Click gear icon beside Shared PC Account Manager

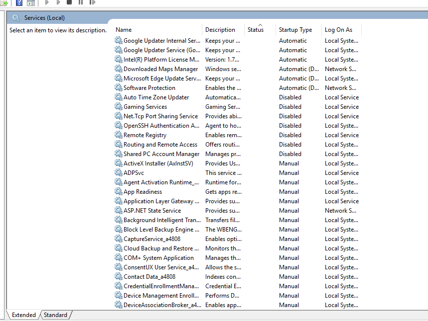coord(118,154)
